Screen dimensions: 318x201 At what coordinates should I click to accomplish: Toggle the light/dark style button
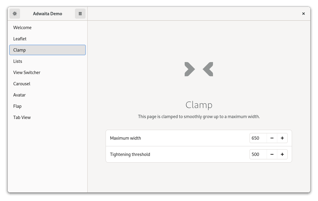point(15,14)
